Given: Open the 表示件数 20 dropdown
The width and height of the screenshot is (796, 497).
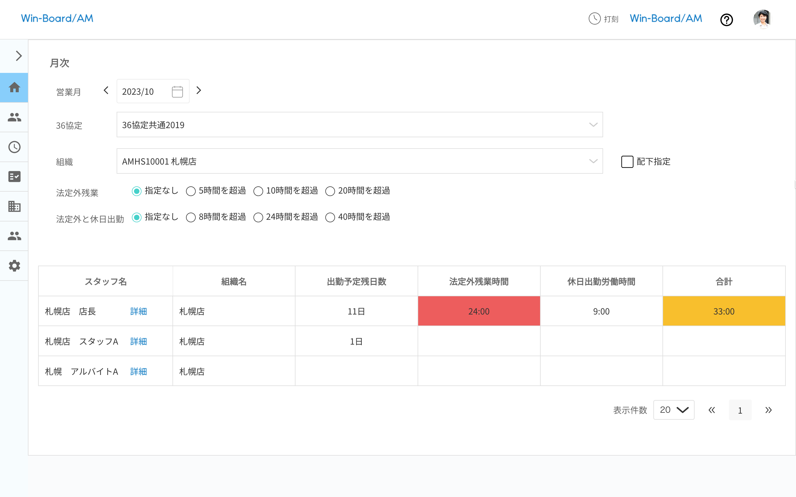Looking at the screenshot, I should click(x=674, y=410).
